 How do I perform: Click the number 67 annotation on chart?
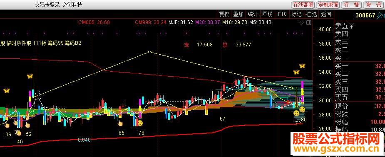(x=222, y=119)
